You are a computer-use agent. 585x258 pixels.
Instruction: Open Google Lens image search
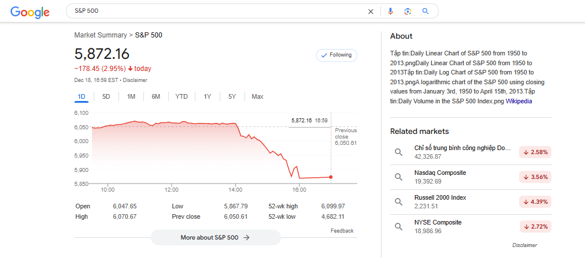[x=408, y=12]
